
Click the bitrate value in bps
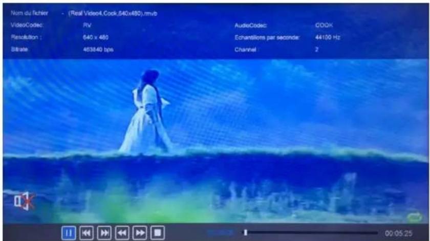coord(98,50)
